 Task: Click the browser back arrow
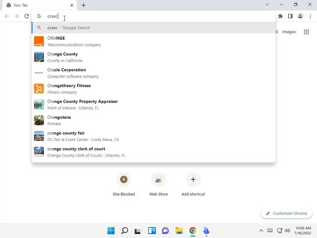tap(7, 16)
